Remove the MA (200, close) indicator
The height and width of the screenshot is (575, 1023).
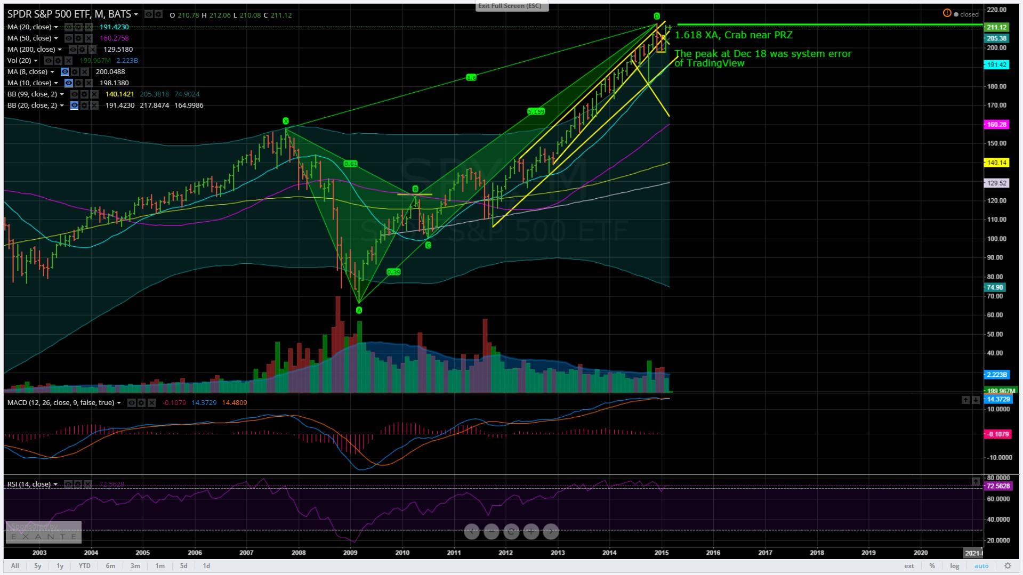click(x=92, y=49)
